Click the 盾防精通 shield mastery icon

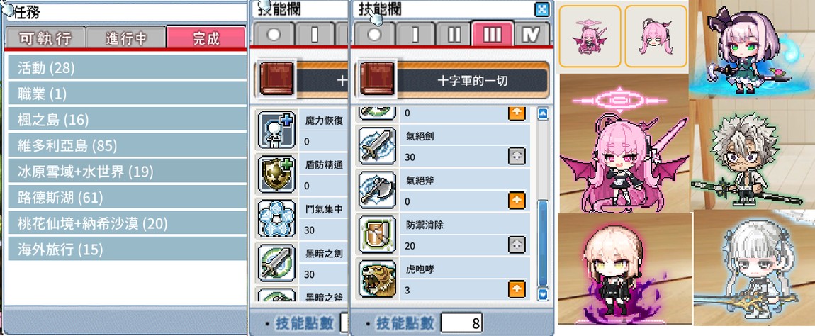pos(276,175)
